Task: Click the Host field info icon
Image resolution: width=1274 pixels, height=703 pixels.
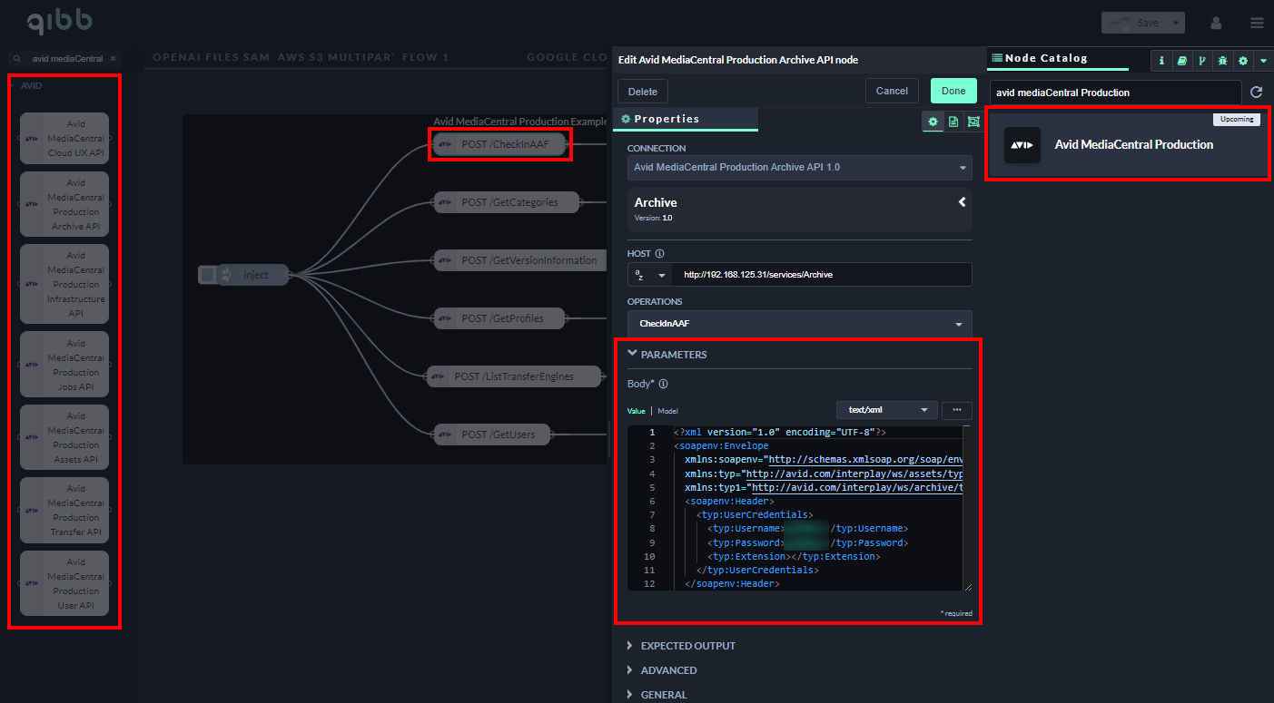Action: click(660, 254)
